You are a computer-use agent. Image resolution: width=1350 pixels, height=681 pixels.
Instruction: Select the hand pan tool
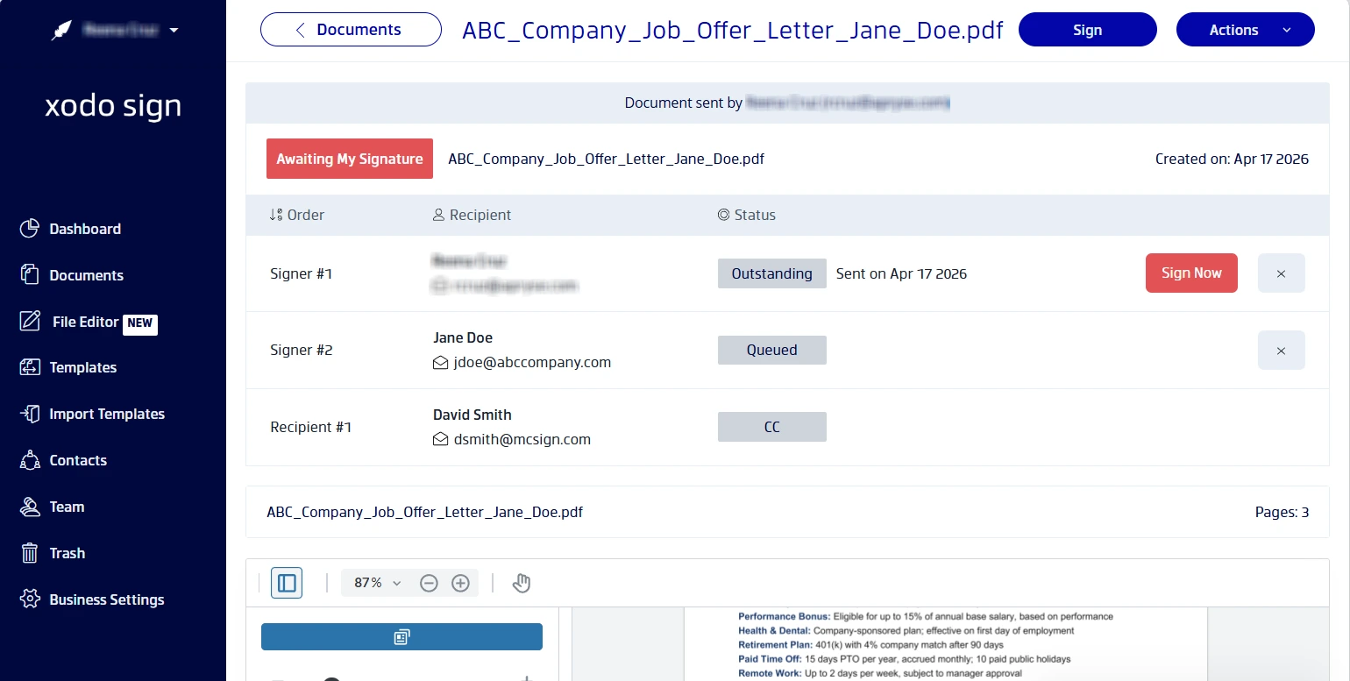coord(522,582)
